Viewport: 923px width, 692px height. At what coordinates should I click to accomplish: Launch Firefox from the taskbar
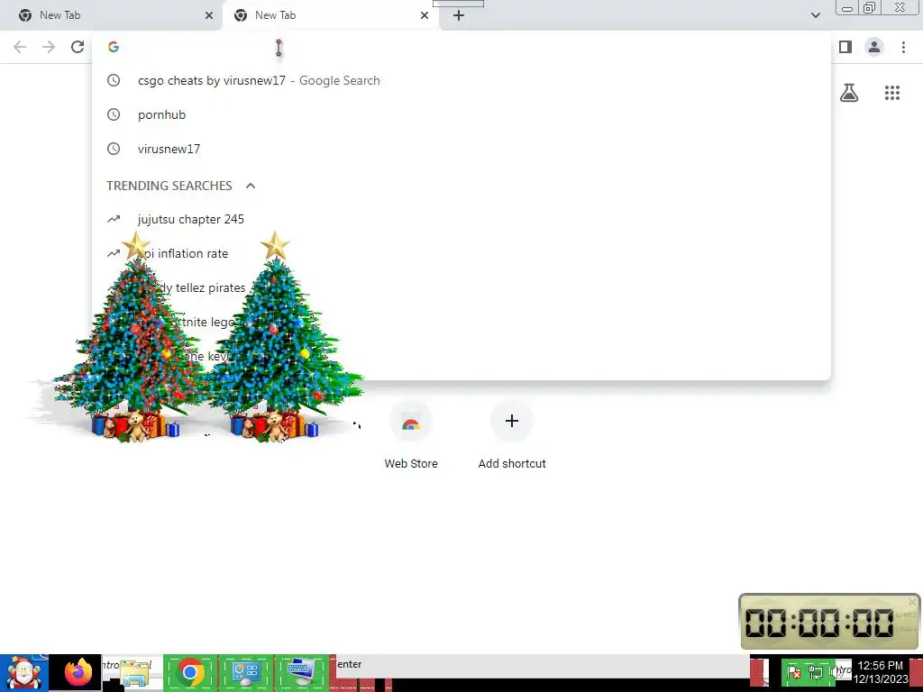(x=78, y=672)
